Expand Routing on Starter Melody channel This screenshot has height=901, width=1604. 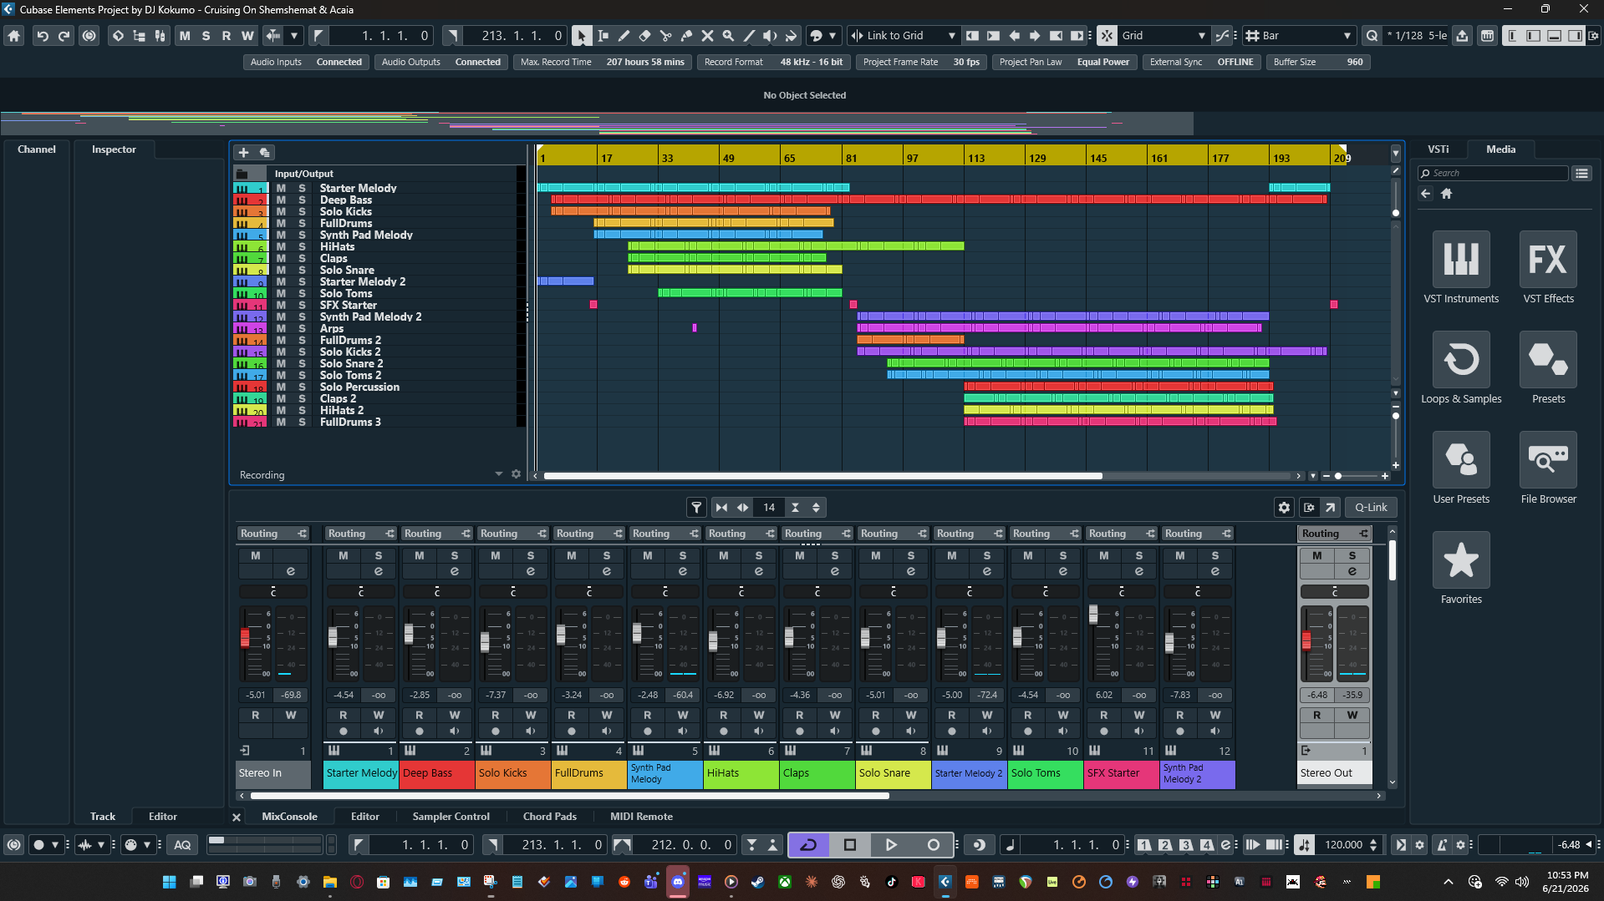pos(361,534)
